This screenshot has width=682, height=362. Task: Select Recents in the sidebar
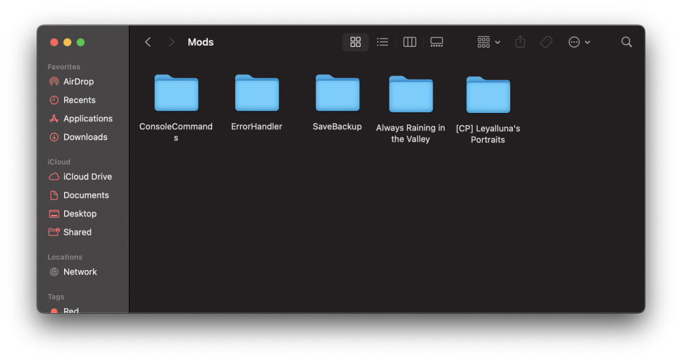(x=79, y=100)
